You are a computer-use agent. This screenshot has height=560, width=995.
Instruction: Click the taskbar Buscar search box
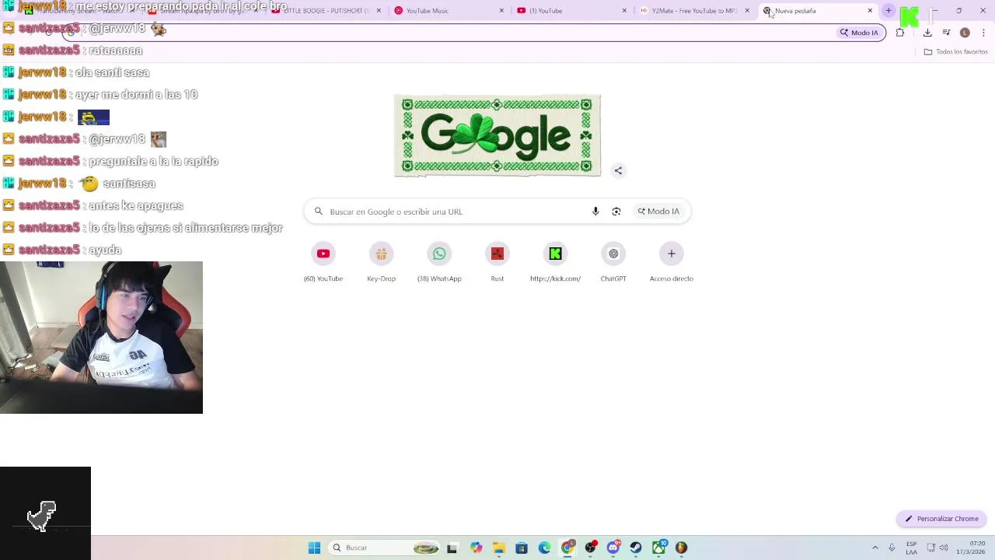pyautogui.click(x=386, y=548)
